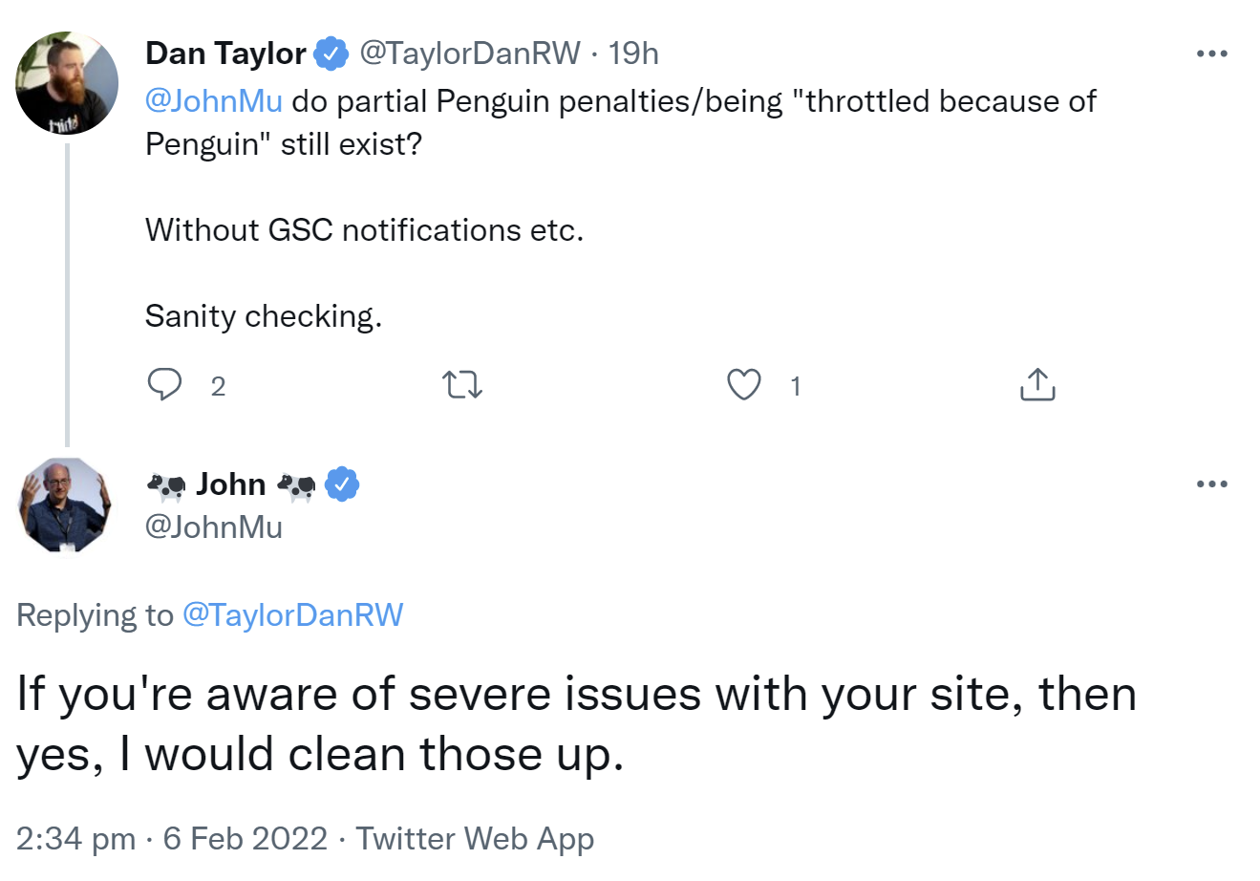Click Dan Taylor's verified badge

(x=331, y=54)
